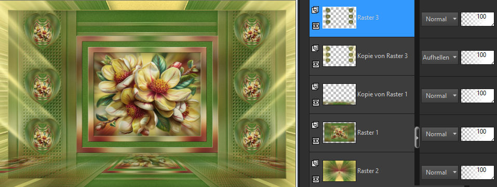Screen dimensions: 497x187
Task: Open Aufhellen blend mode dropdown for Kopie von Raster 3
Action: (x=440, y=57)
